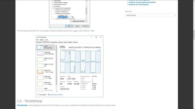This screenshot has height=109, width=195.
Task: Click the Resource Monitor gauge icon
Action: [x=49, y=95]
